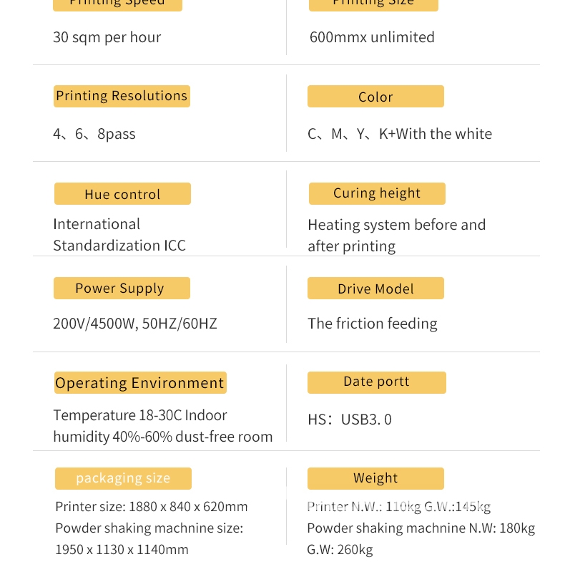Click the Printing Resolutions label
Viewport: 565px width, 562px height.
click(x=122, y=96)
